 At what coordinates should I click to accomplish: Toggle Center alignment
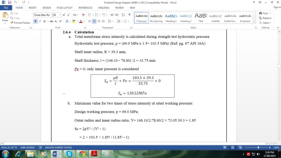[x=94, y=21]
